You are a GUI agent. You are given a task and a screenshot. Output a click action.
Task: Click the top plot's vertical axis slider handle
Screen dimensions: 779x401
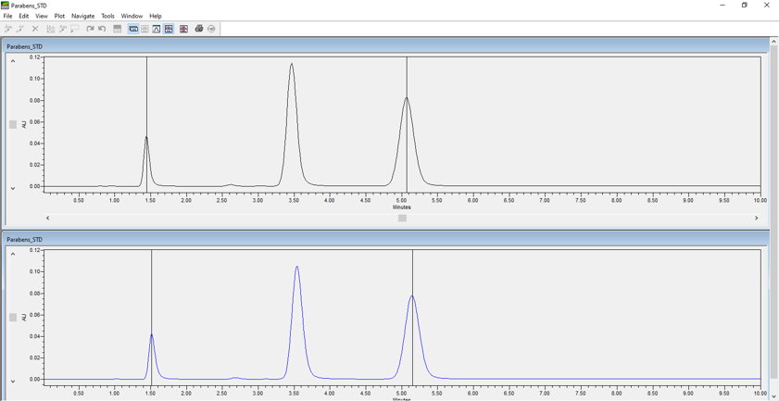13,124
